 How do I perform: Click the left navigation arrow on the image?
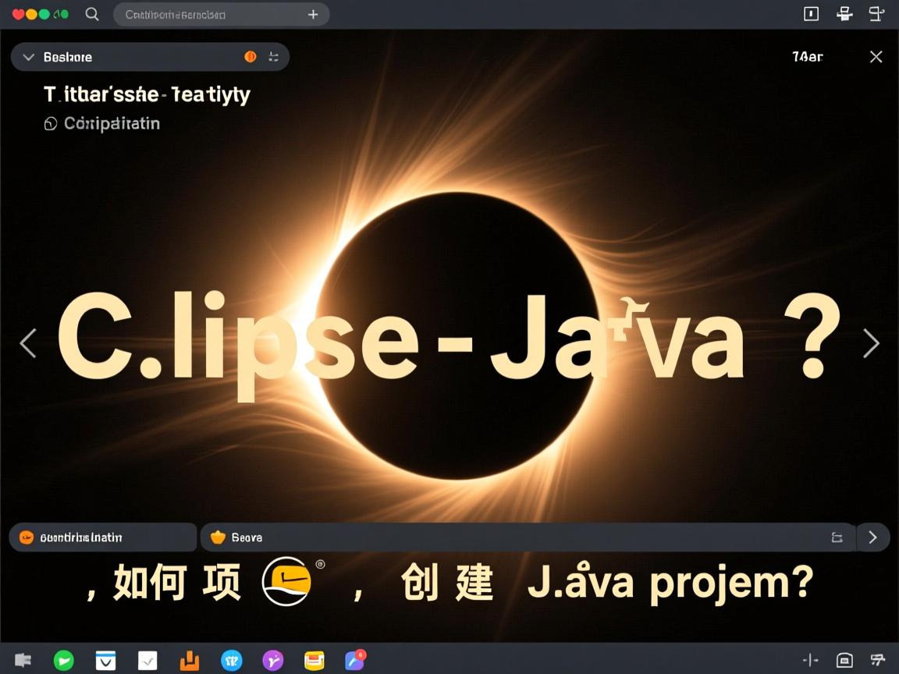[x=27, y=343]
